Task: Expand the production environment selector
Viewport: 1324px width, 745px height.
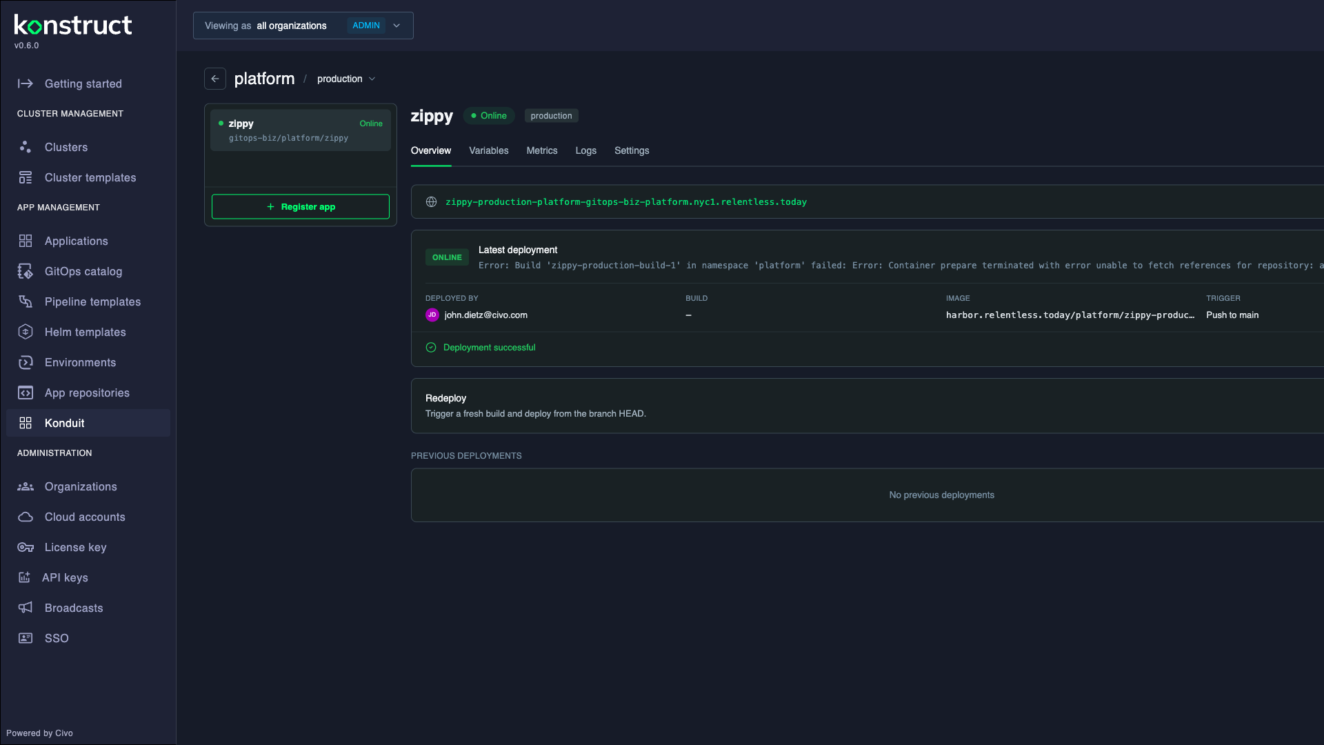Action: coord(346,79)
